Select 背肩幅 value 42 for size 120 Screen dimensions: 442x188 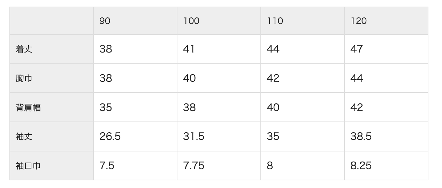click(357, 108)
